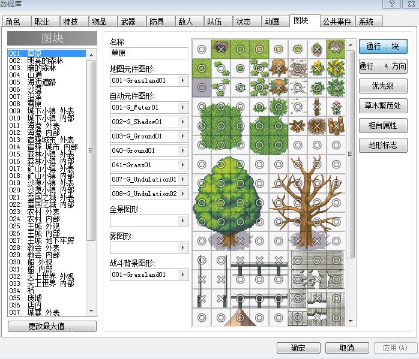Screen dimensions: 419x359
Task: Select the 地形标志 mode button
Action: point(383,145)
